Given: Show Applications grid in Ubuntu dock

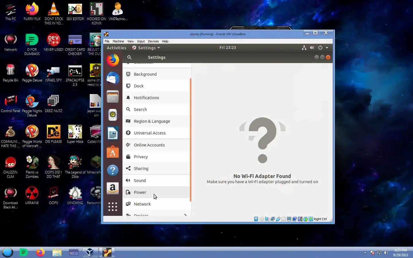Looking at the screenshot, I should coord(113,207).
